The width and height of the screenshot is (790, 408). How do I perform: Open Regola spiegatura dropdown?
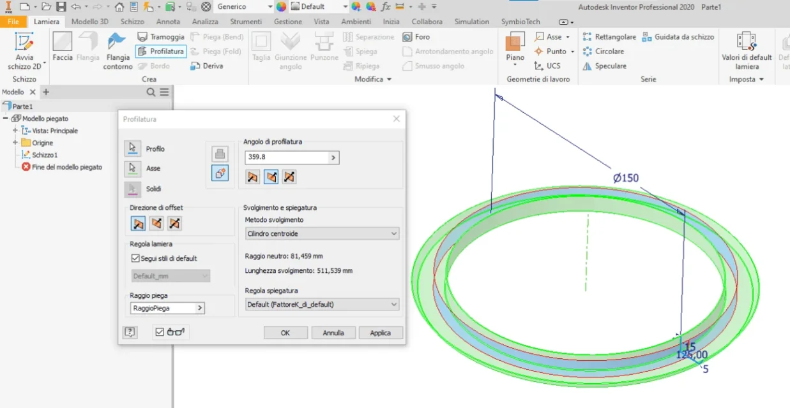[x=322, y=304]
